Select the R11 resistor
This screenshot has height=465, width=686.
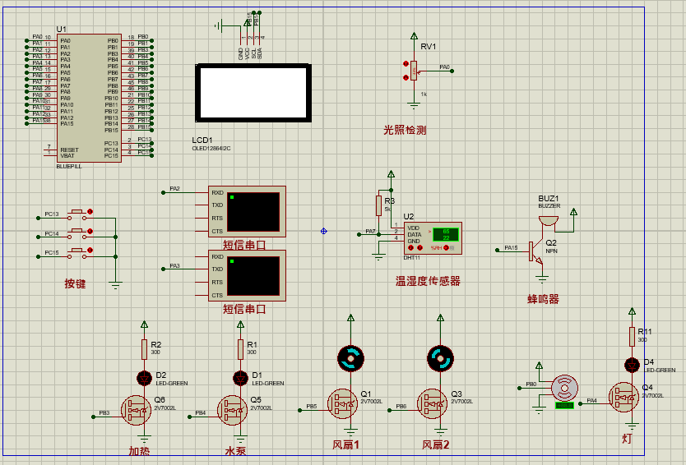click(632, 337)
